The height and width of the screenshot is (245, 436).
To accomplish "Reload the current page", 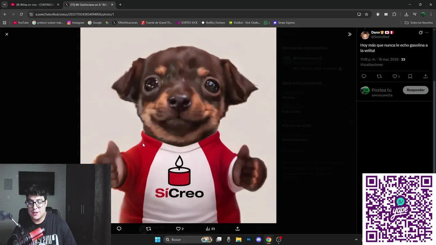I will click(21, 14).
